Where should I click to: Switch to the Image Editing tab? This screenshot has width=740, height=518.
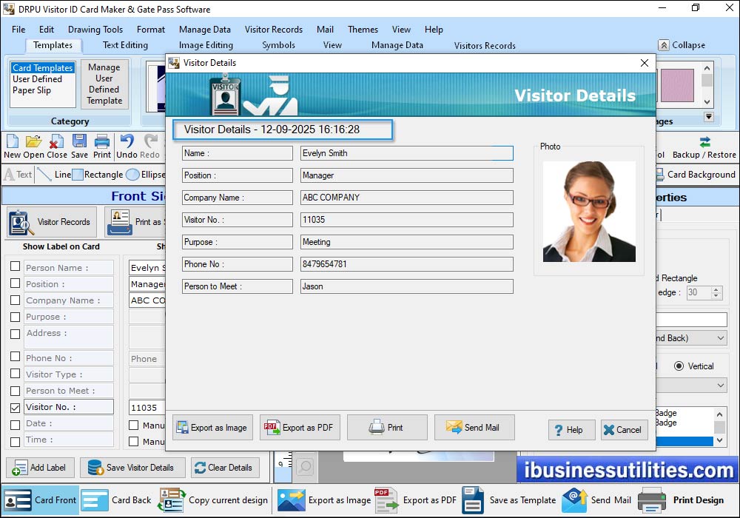[206, 45]
